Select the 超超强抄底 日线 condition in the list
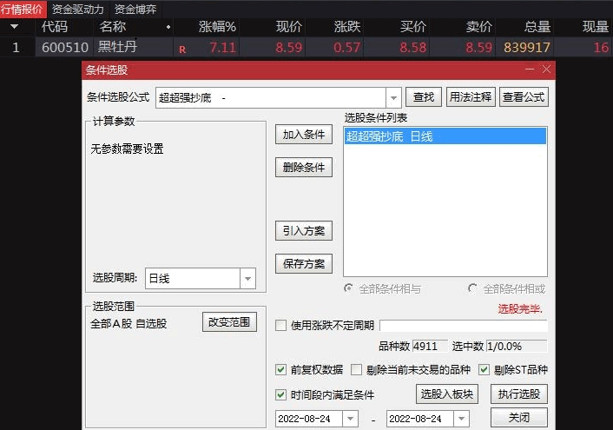 445,136
